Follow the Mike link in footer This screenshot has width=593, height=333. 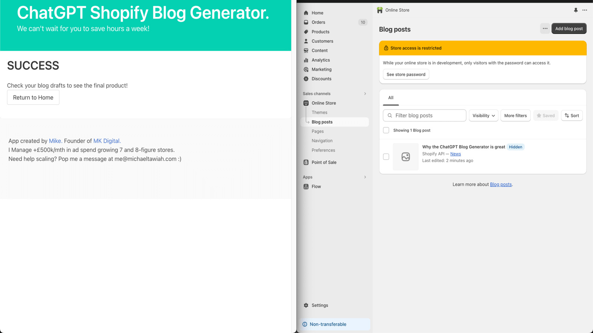click(x=55, y=141)
